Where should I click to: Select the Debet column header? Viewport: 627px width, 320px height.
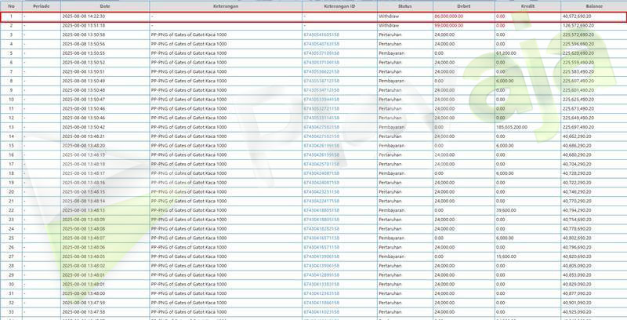[463, 5]
